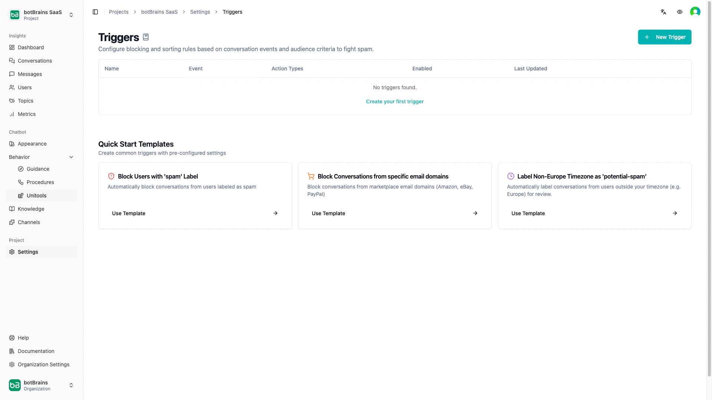Image resolution: width=712 pixels, height=400 pixels.
Task: Click the New Trigger button
Action: click(x=665, y=37)
